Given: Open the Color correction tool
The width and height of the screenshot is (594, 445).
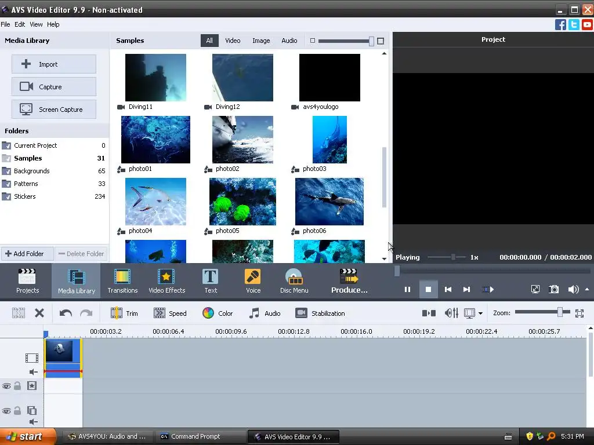Looking at the screenshot, I should [218, 313].
